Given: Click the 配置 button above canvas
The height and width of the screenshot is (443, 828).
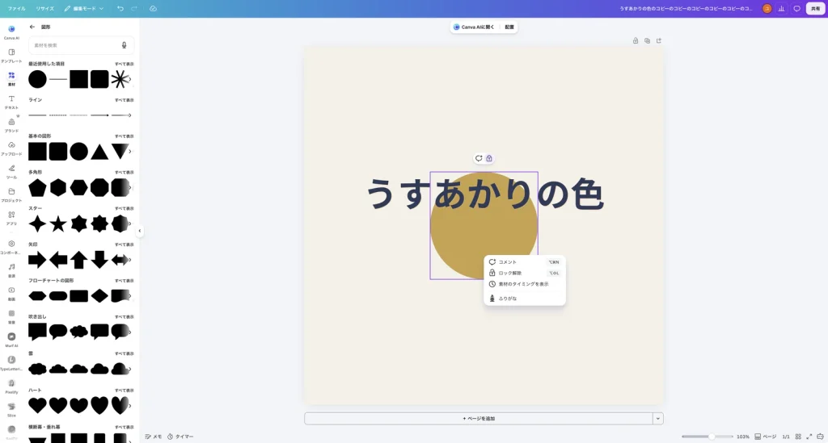Looking at the screenshot, I should pyautogui.click(x=509, y=27).
